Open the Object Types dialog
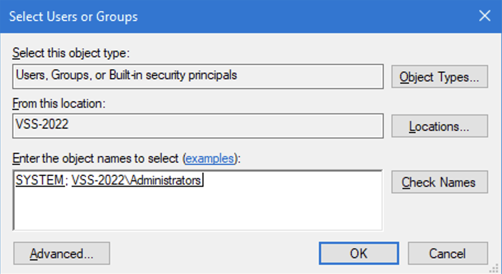 (x=440, y=77)
